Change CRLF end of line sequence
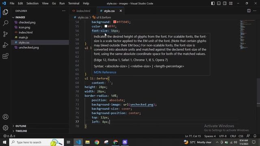Image resolution: width=260 pixels, height=146 pixels. click(233, 136)
